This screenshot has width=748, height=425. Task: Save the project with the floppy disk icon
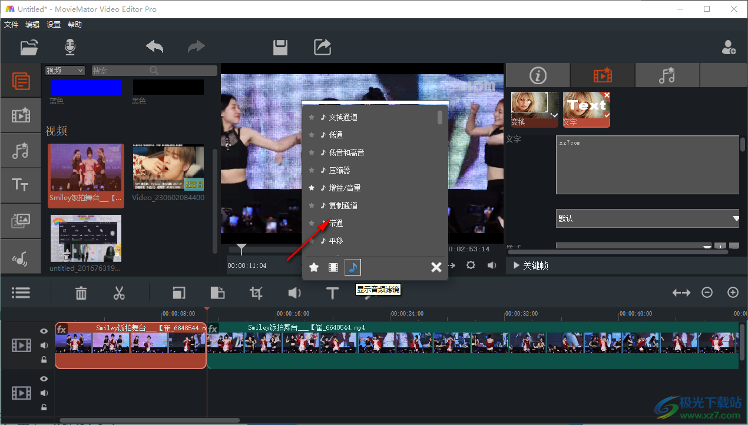pyautogui.click(x=280, y=48)
